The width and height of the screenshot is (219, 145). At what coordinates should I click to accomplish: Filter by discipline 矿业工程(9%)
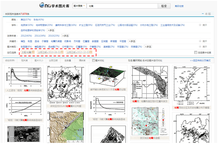click(86, 25)
